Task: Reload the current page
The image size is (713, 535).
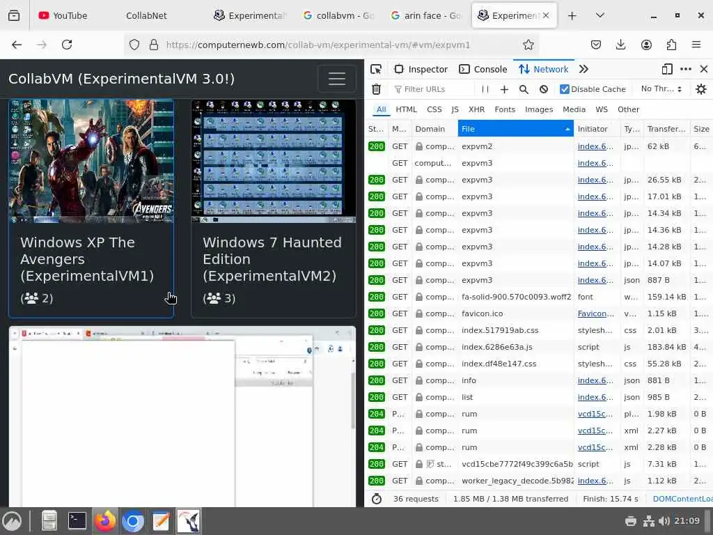Action: click(67, 45)
